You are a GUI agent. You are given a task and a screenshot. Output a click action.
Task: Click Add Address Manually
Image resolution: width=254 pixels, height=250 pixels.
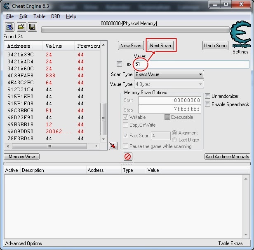tap(227, 157)
